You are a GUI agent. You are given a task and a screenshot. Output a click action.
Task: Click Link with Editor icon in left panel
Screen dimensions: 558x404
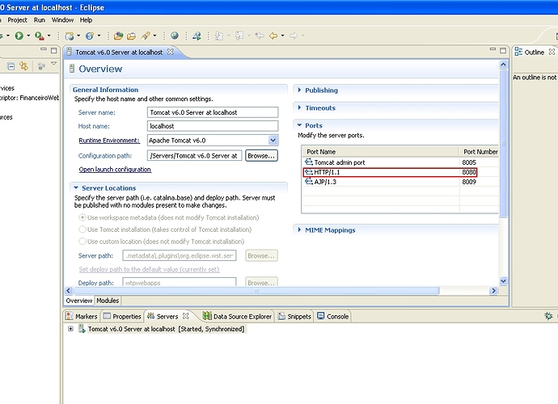coord(23,65)
